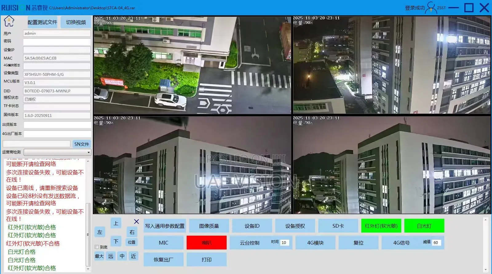Click the 阈值 value field
The width and height of the screenshot is (492, 274).
[x=437, y=243]
